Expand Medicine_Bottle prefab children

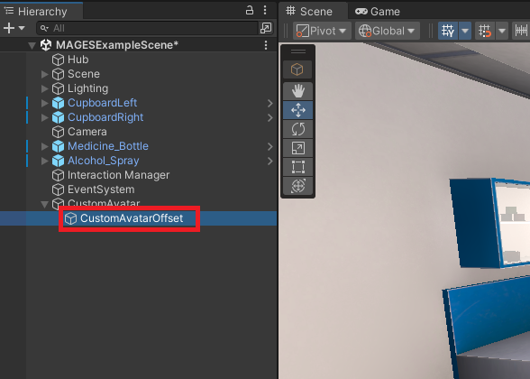tap(44, 146)
